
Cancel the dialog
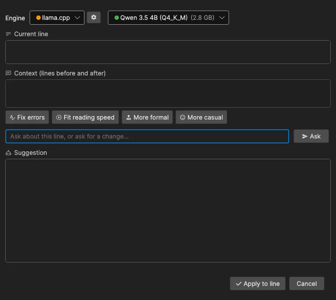306,284
